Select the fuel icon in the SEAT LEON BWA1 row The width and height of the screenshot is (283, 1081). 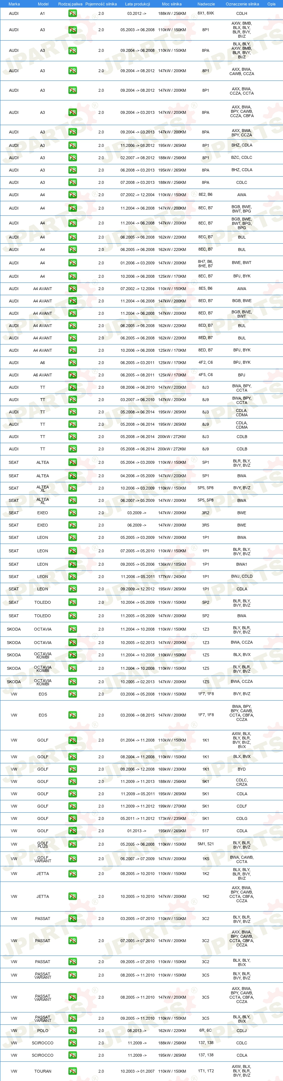pos(72,564)
